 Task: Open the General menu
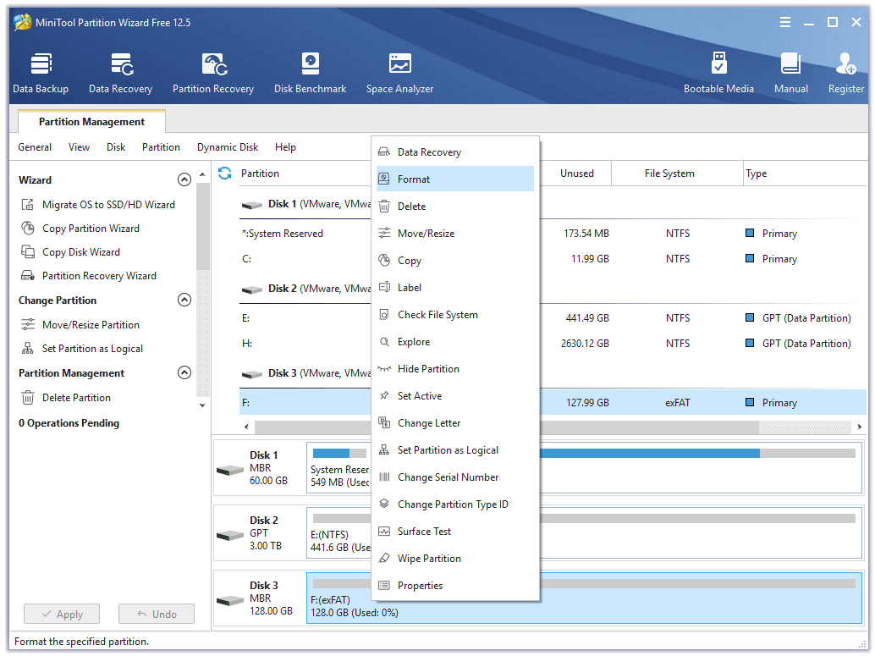(35, 146)
